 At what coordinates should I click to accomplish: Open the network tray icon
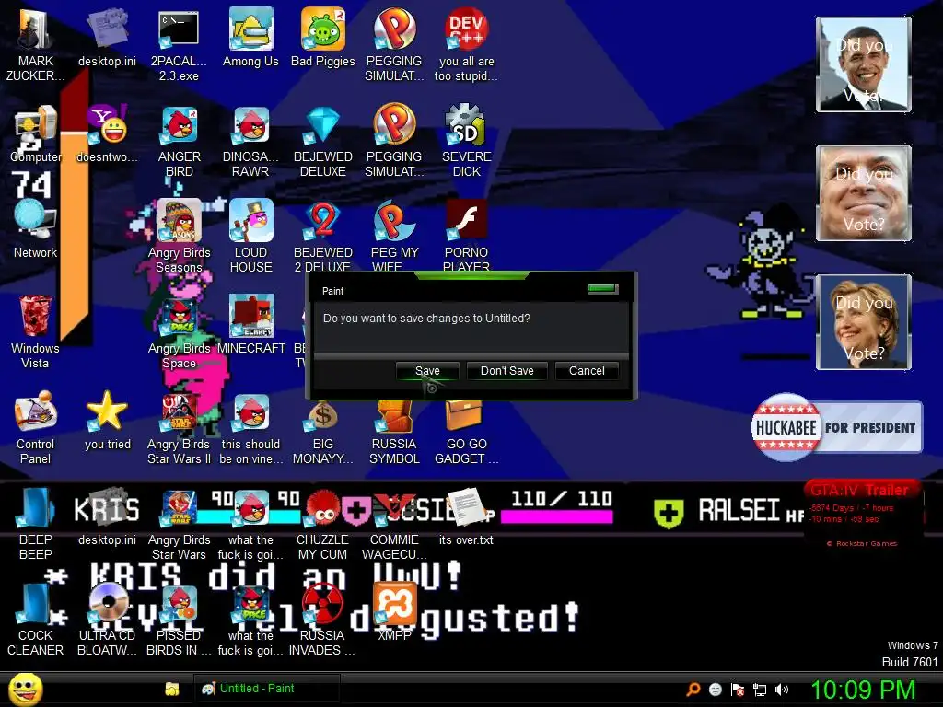click(x=760, y=690)
